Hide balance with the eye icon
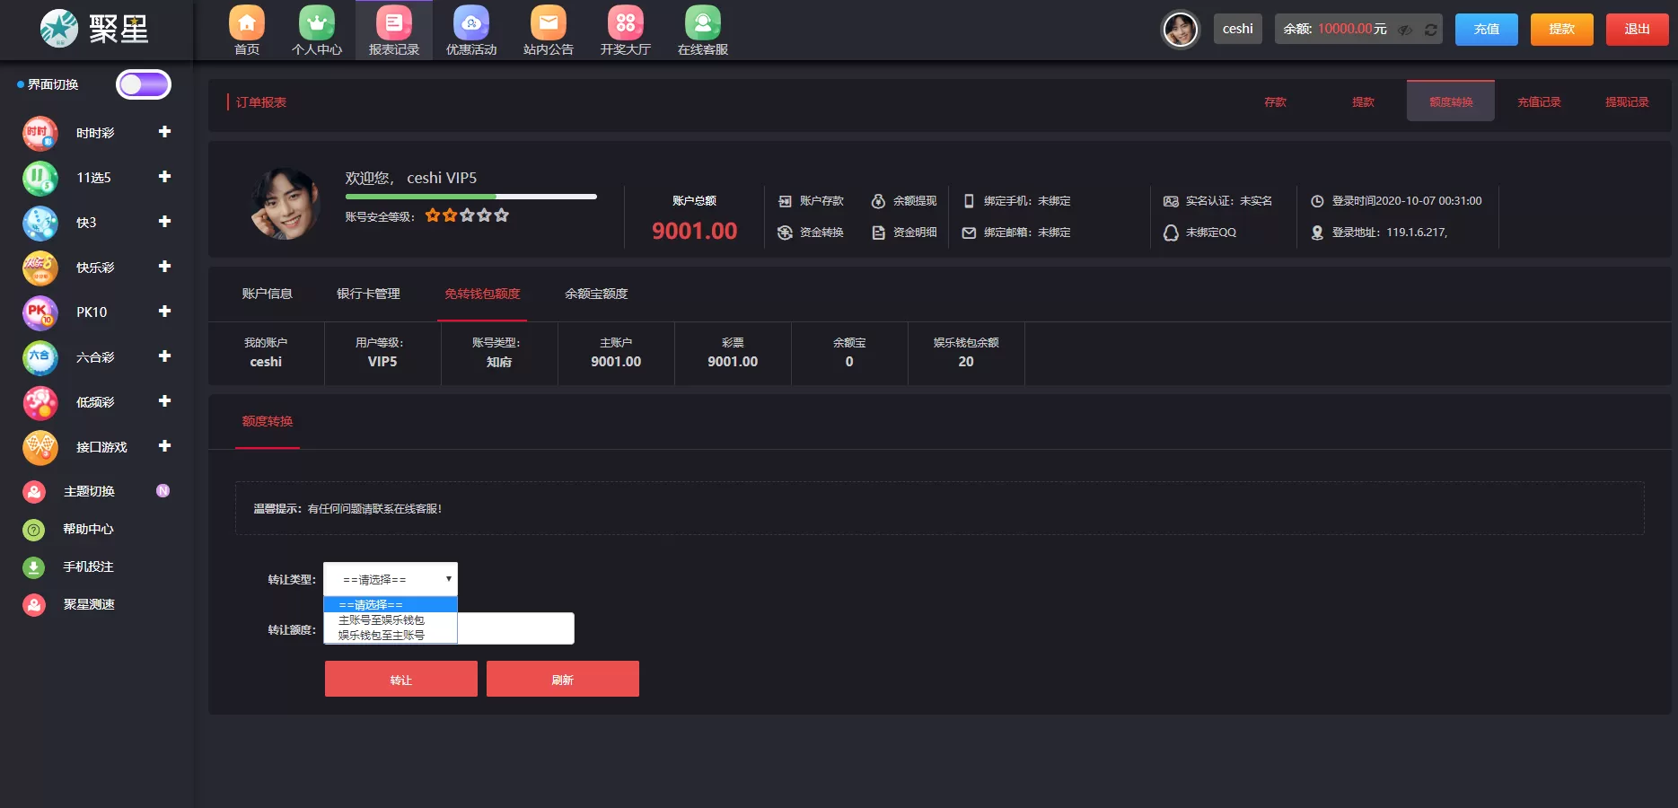 (1405, 30)
